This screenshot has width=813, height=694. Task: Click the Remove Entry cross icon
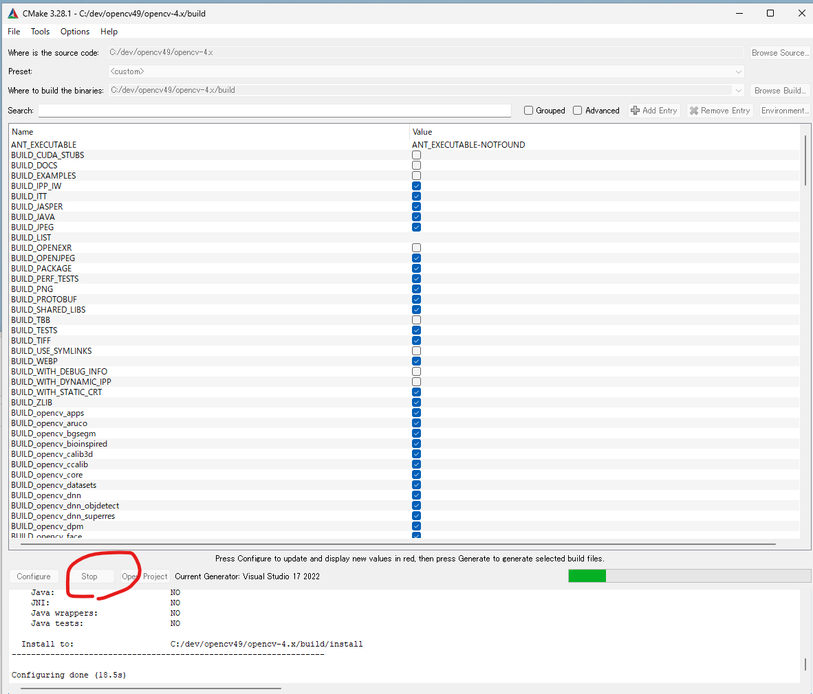[694, 111]
